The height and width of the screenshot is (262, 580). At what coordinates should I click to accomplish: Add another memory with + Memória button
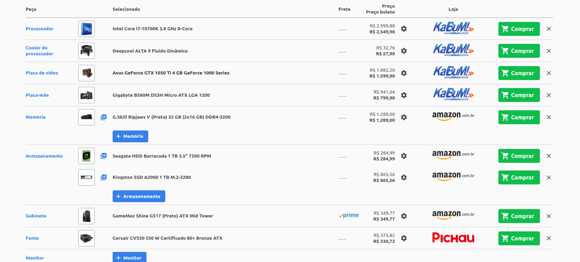pyautogui.click(x=130, y=136)
